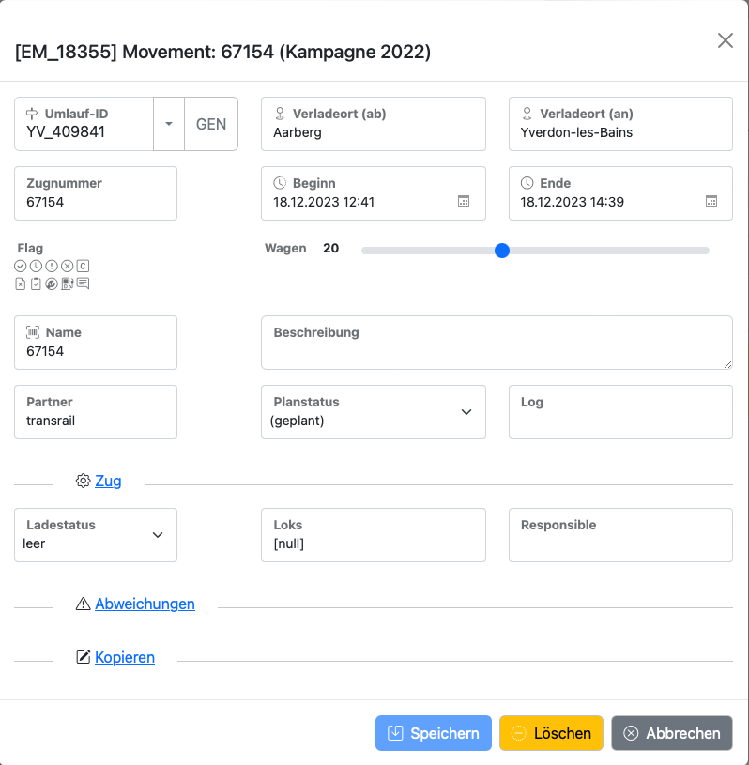The width and height of the screenshot is (749, 765).
Task: Expand the Abweichungen section
Action: click(145, 604)
